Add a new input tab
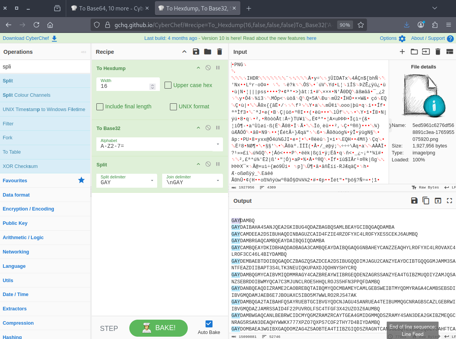 point(402,52)
